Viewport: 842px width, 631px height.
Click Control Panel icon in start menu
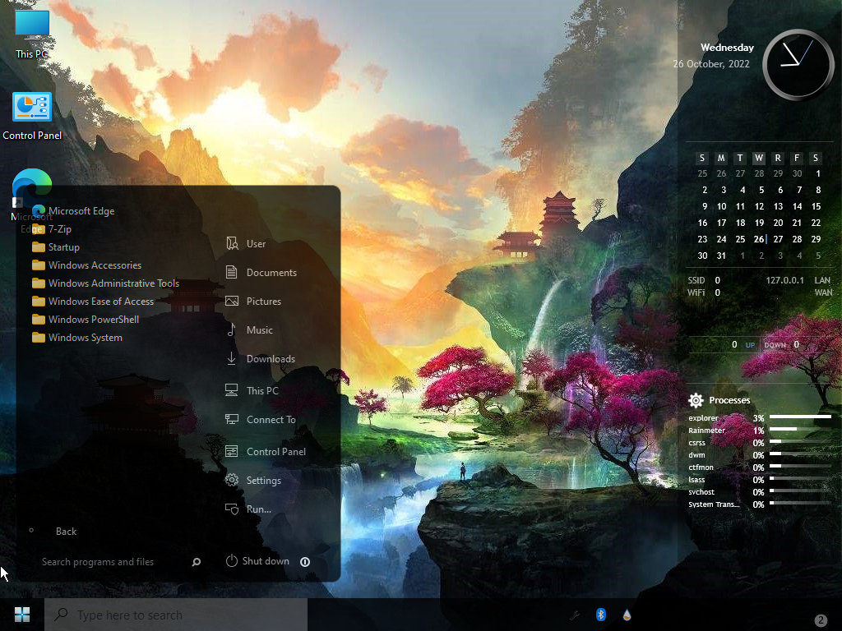231,452
